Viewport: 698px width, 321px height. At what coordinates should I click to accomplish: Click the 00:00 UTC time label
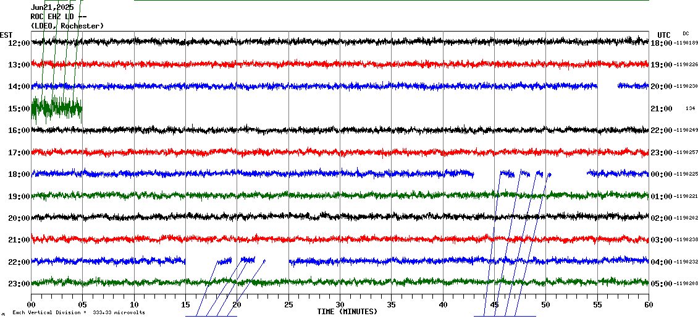[662, 174]
